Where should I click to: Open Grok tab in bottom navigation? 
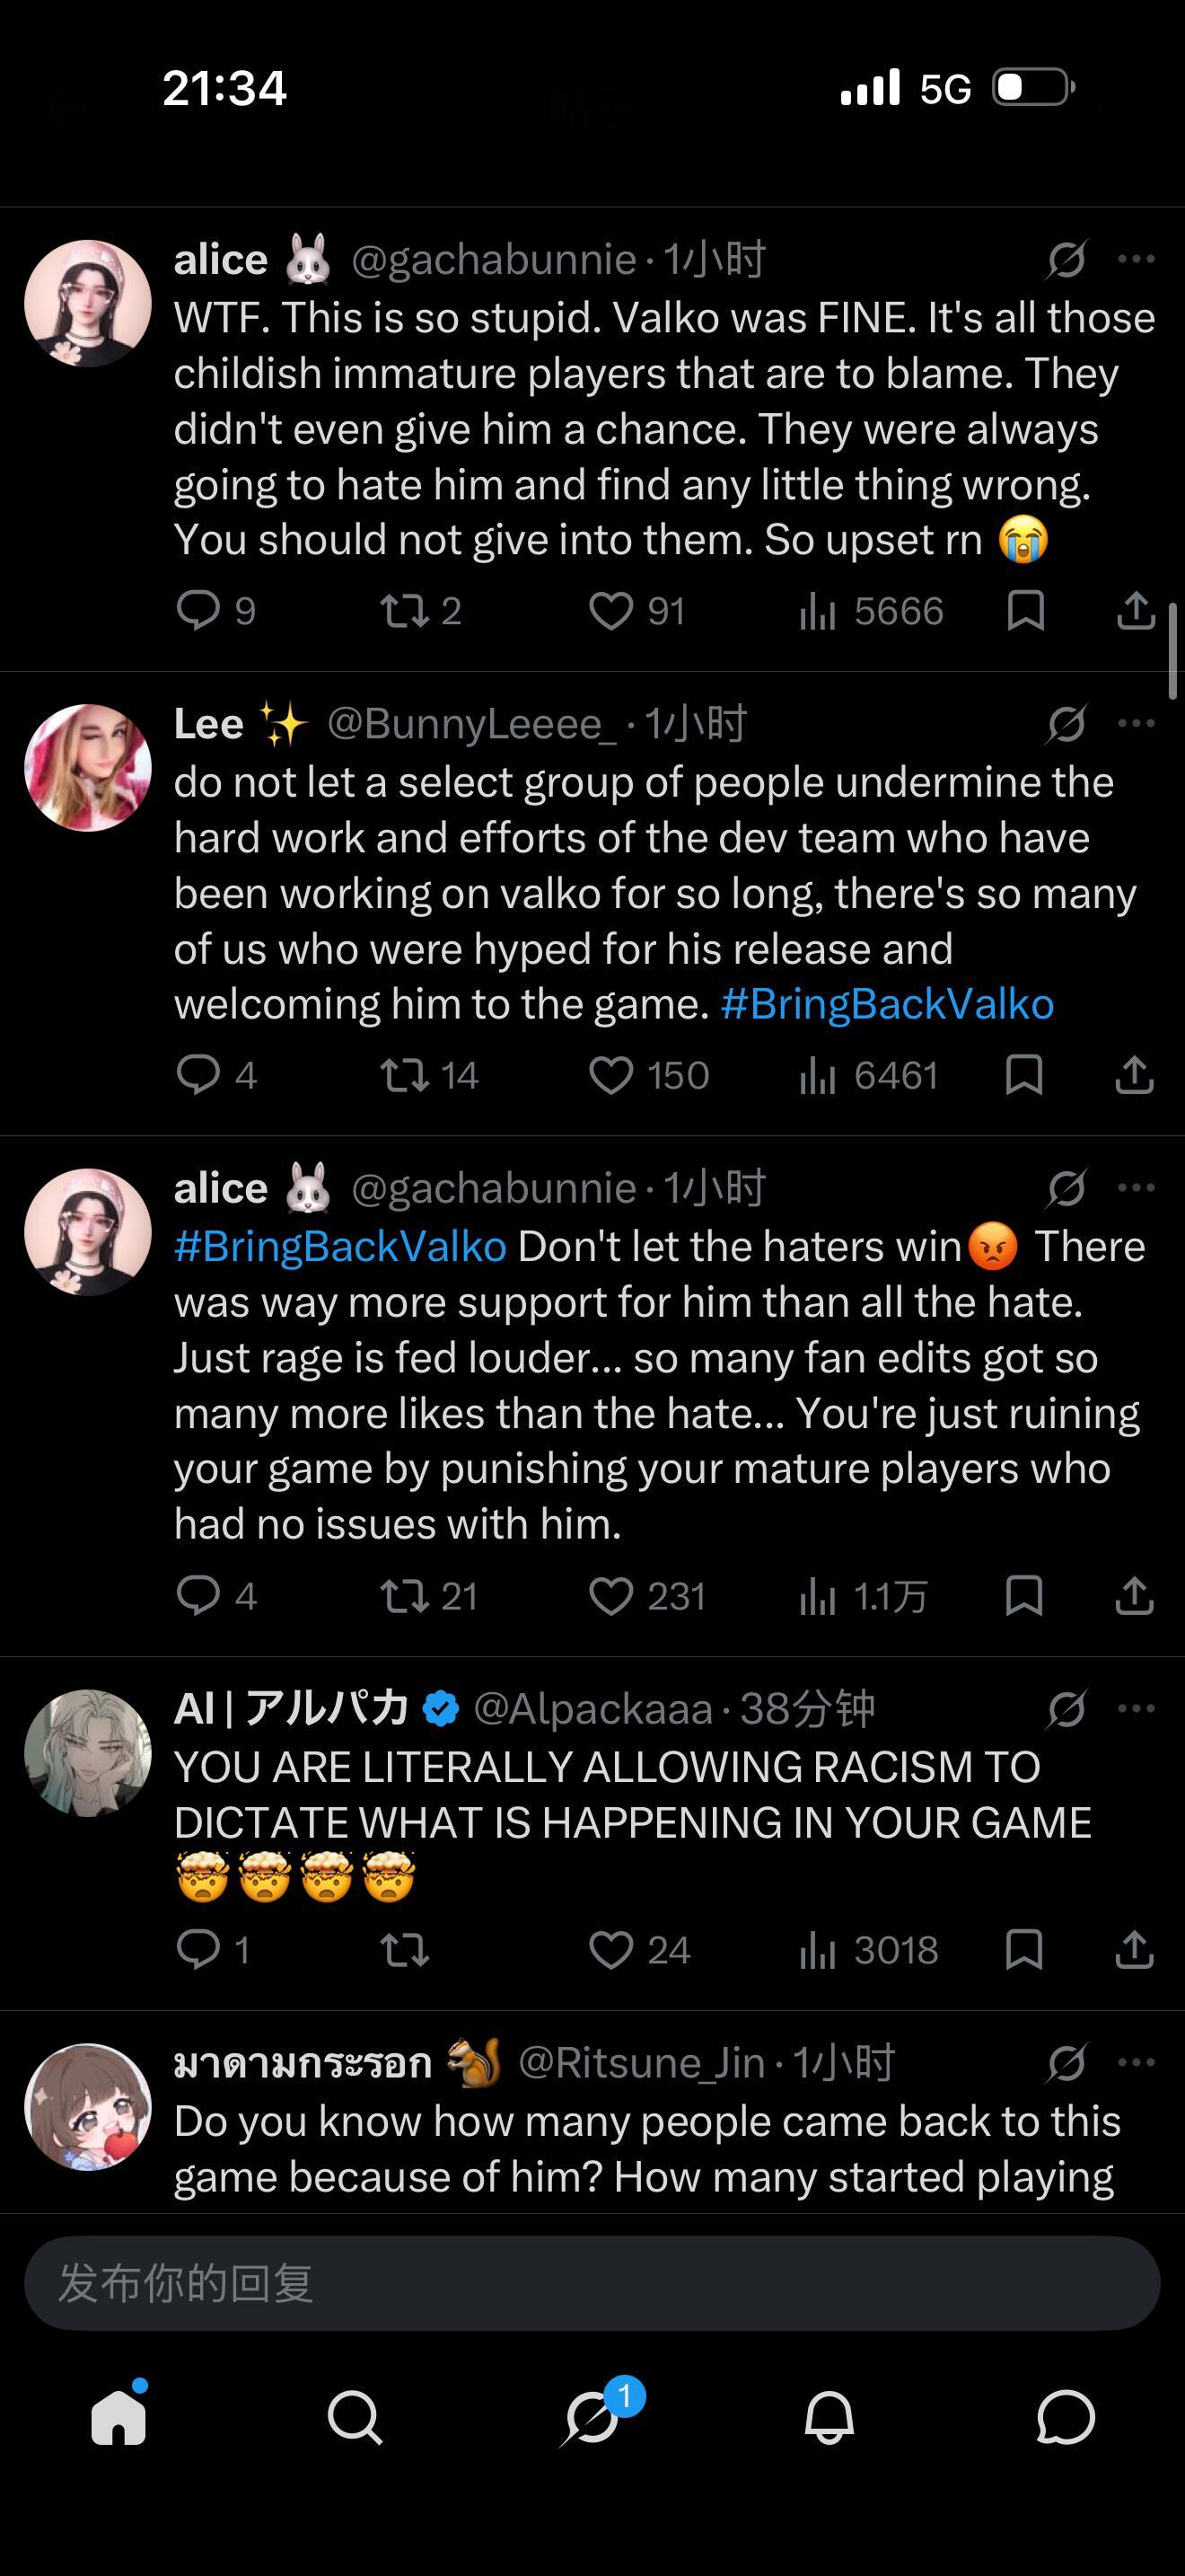click(593, 2418)
